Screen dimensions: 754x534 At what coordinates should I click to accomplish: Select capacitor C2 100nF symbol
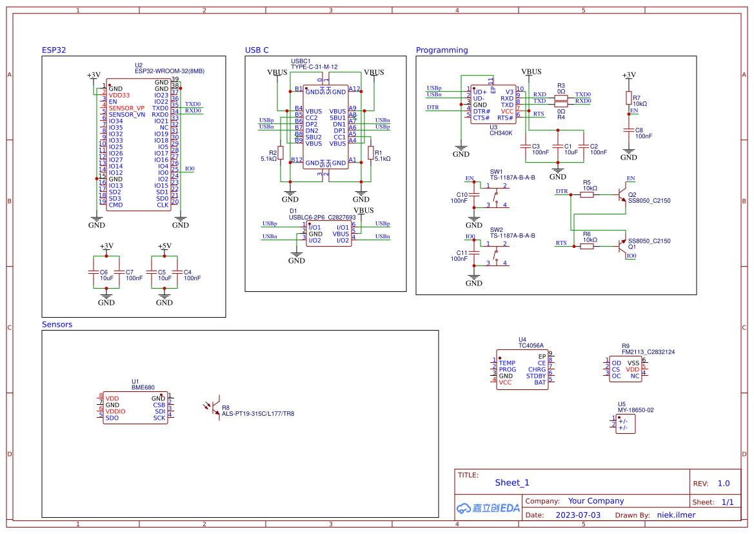point(583,147)
